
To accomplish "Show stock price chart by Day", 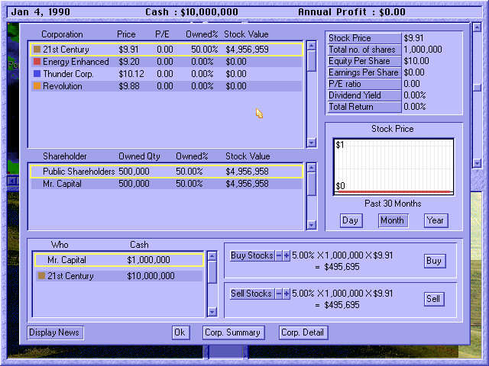I will pos(351,220).
